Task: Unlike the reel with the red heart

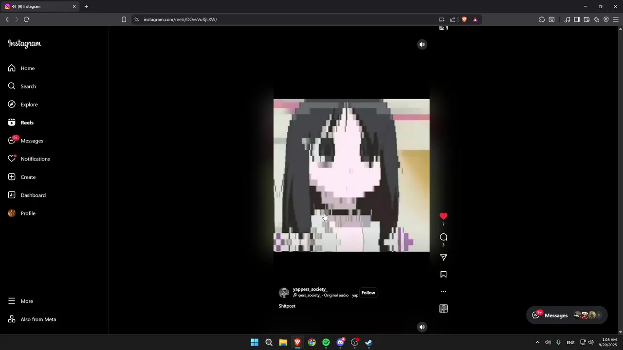Action: pos(443,216)
